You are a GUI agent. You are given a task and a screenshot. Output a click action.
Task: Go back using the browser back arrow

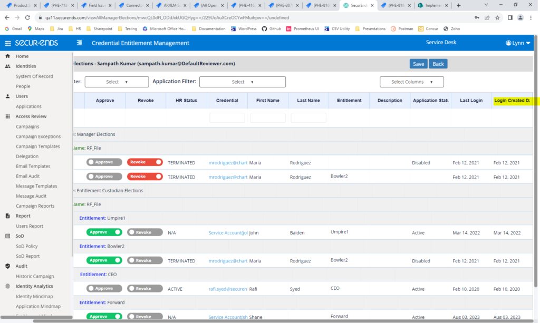point(7,17)
